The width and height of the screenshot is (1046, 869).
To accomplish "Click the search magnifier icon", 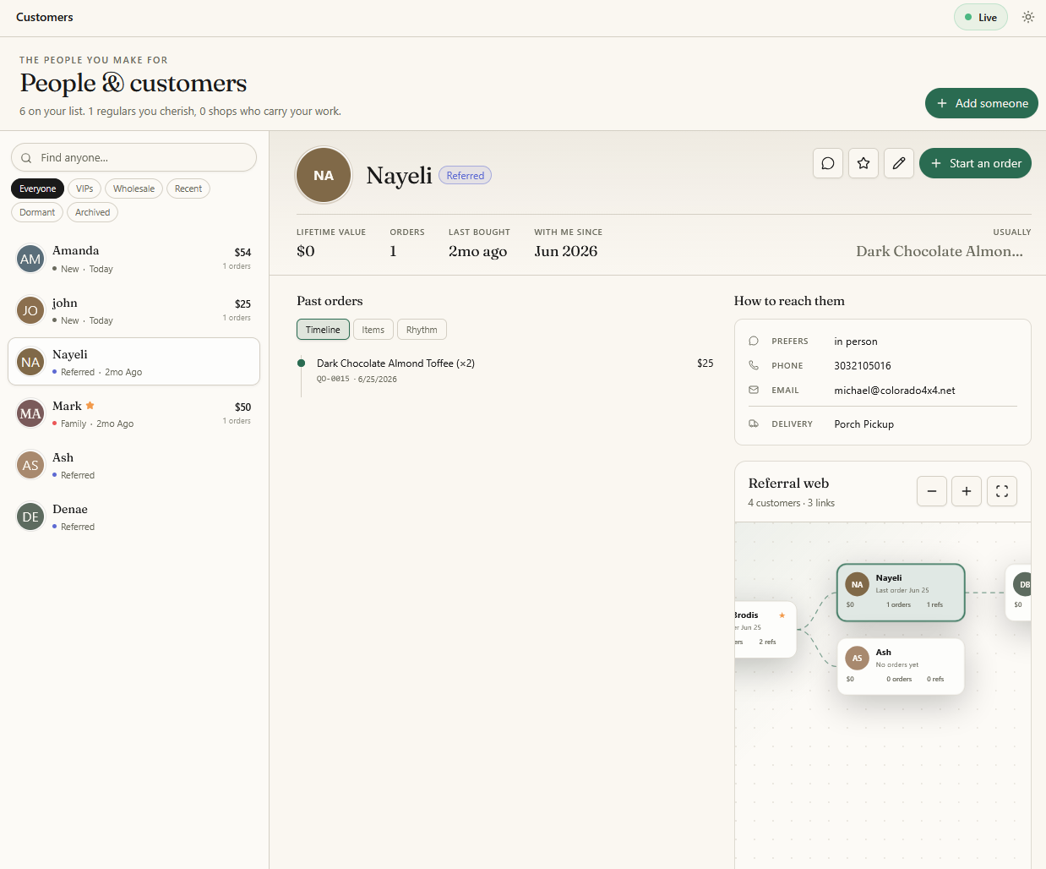I will tap(26, 158).
